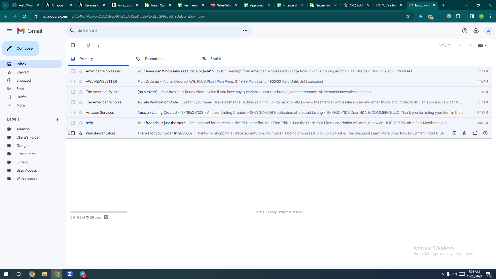Toggle Chrome side panel icon
This screenshot has height=279, width=496.
click(x=472, y=16)
